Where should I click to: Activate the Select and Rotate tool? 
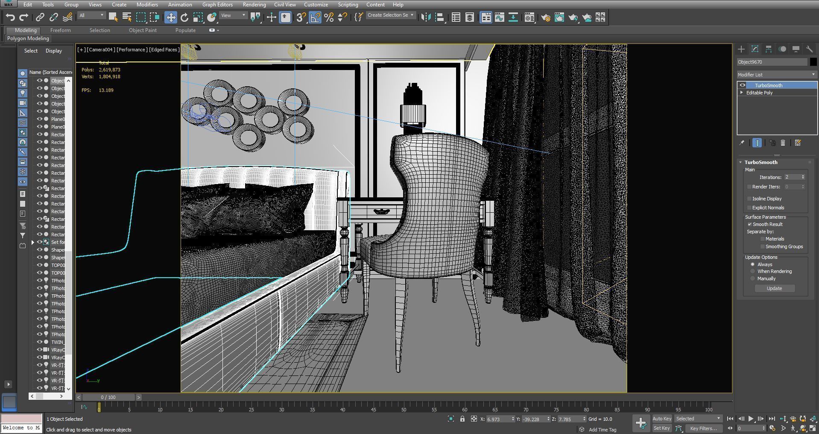coord(184,17)
